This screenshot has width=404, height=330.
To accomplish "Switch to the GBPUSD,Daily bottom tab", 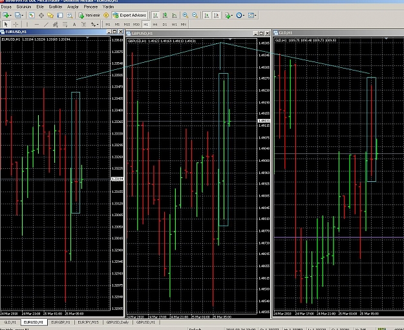I will point(118,322).
